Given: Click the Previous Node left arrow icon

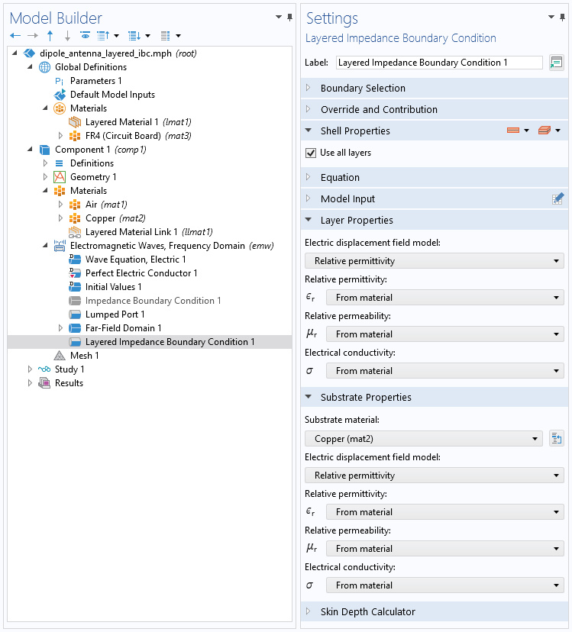Looking at the screenshot, I should click(15, 36).
